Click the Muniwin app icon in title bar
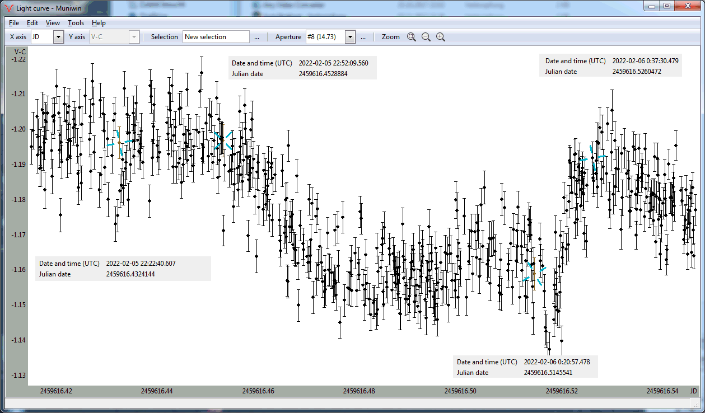Screen dimensions: 705x413 (8, 7)
